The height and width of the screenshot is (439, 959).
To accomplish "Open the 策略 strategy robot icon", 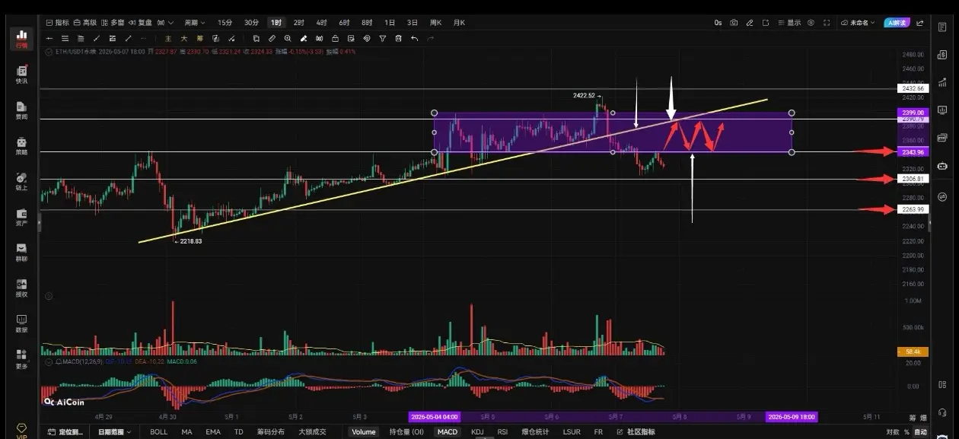I will [21, 145].
